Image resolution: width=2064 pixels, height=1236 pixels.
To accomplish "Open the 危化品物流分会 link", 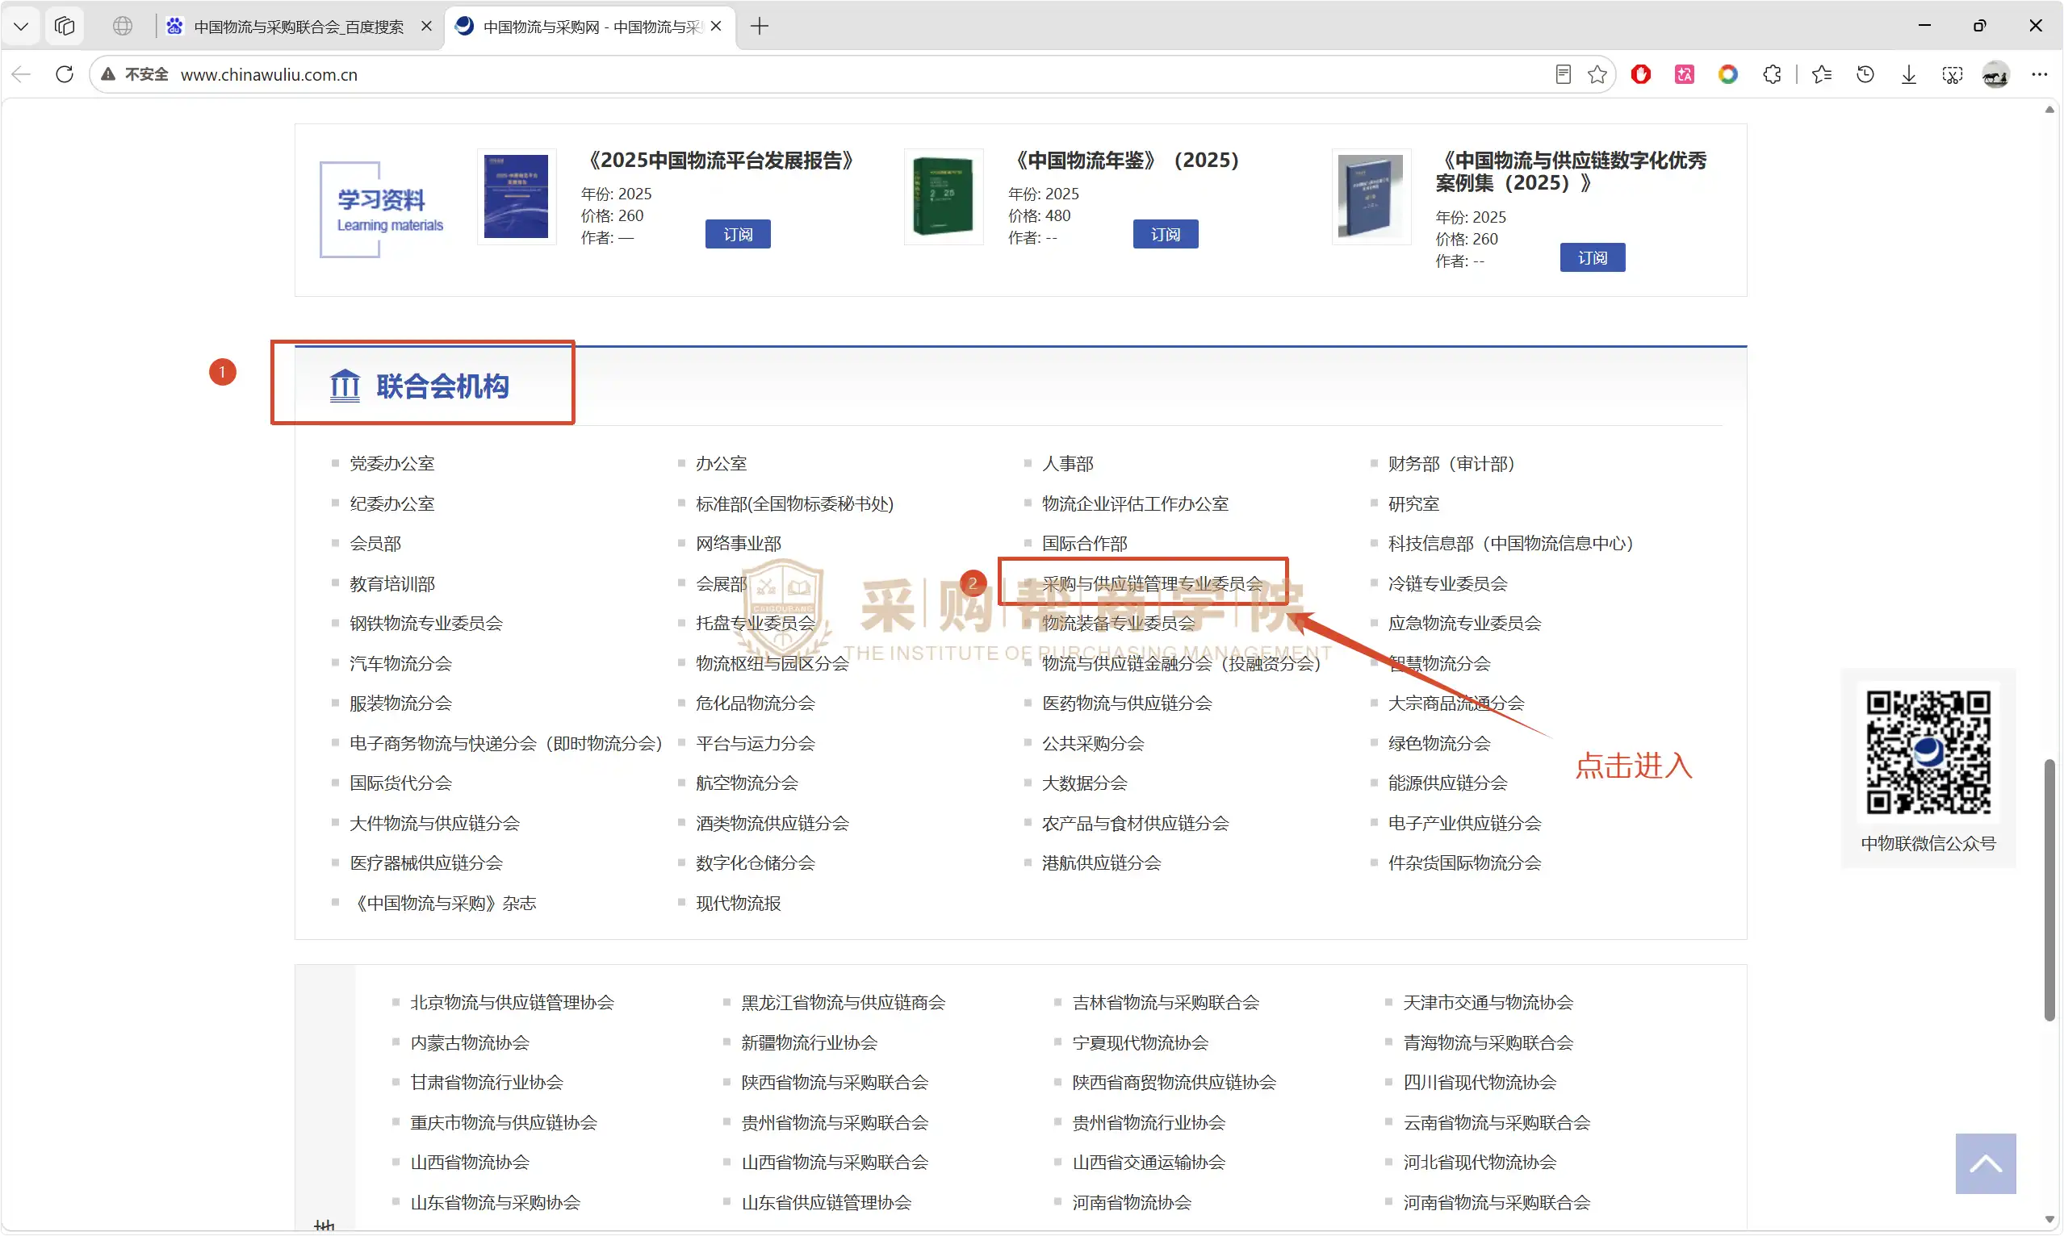I will pyautogui.click(x=755, y=703).
